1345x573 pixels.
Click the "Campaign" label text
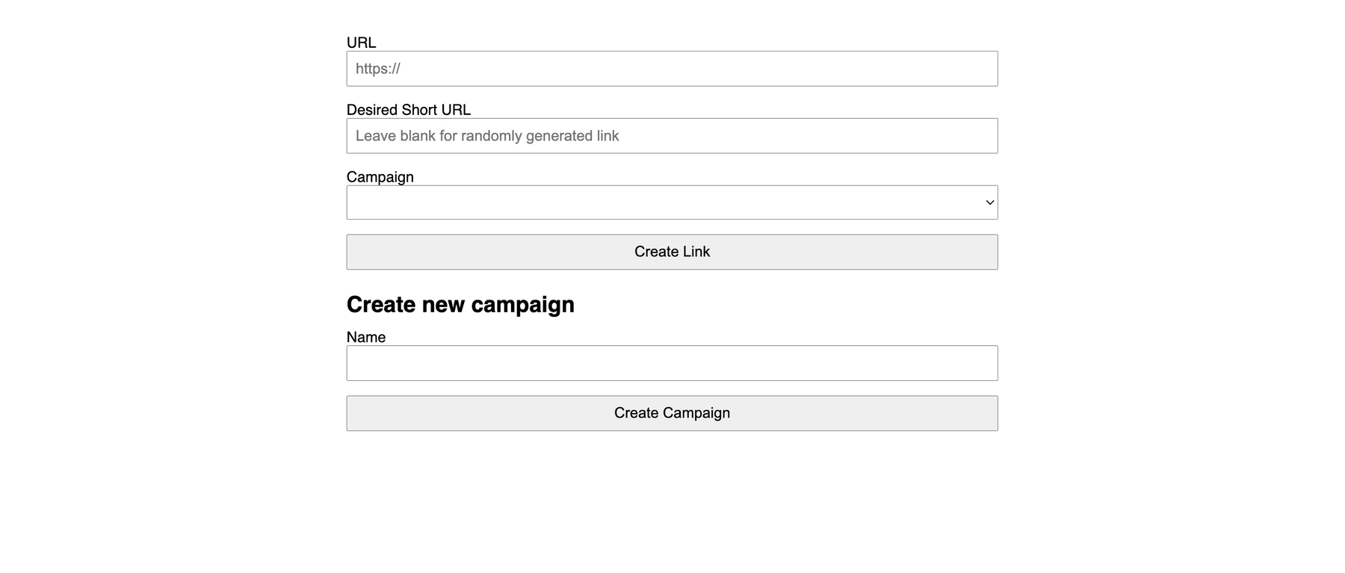tap(380, 177)
